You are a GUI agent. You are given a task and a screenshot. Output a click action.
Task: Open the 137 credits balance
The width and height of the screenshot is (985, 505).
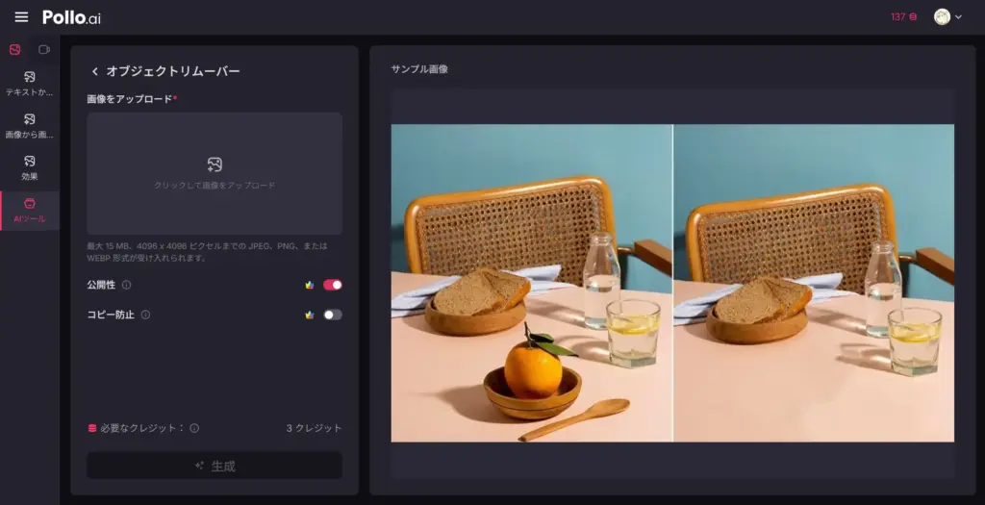(x=903, y=17)
